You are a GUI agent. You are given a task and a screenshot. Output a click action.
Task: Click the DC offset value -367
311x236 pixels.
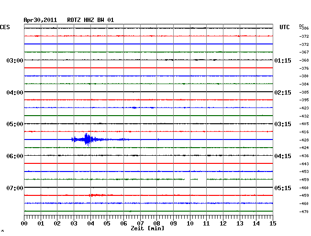coord(304,52)
